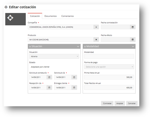Switch to the Documentos tab
150x117 pixels.
pyautogui.click(x=51, y=16)
